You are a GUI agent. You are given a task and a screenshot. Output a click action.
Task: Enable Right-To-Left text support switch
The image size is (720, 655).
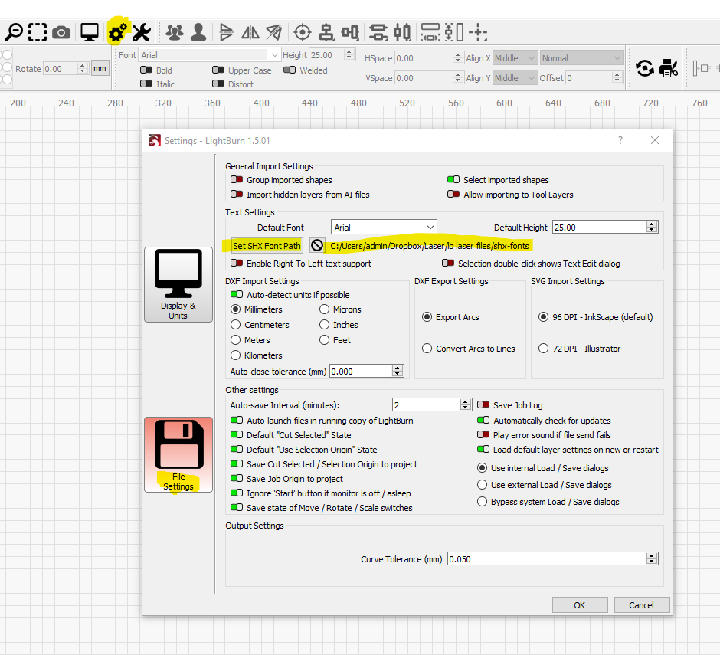(x=237, y=264)
